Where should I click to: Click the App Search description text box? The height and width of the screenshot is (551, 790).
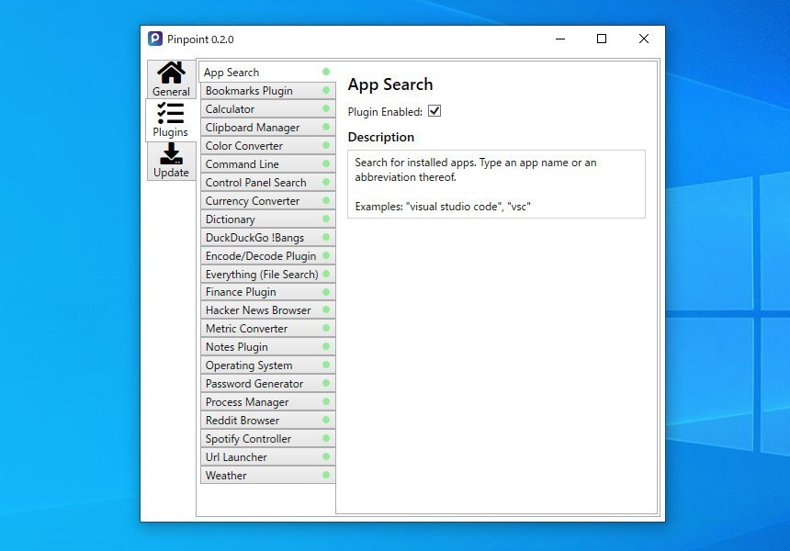[x=496, y=184]
